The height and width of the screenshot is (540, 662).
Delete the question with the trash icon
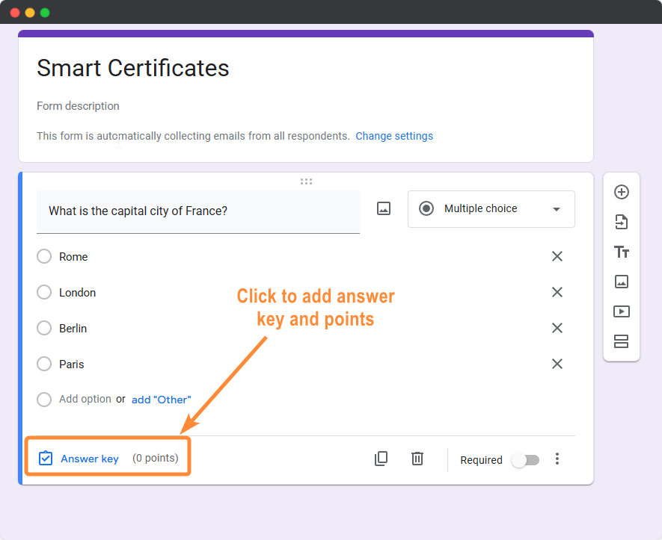tap(417, 459)
